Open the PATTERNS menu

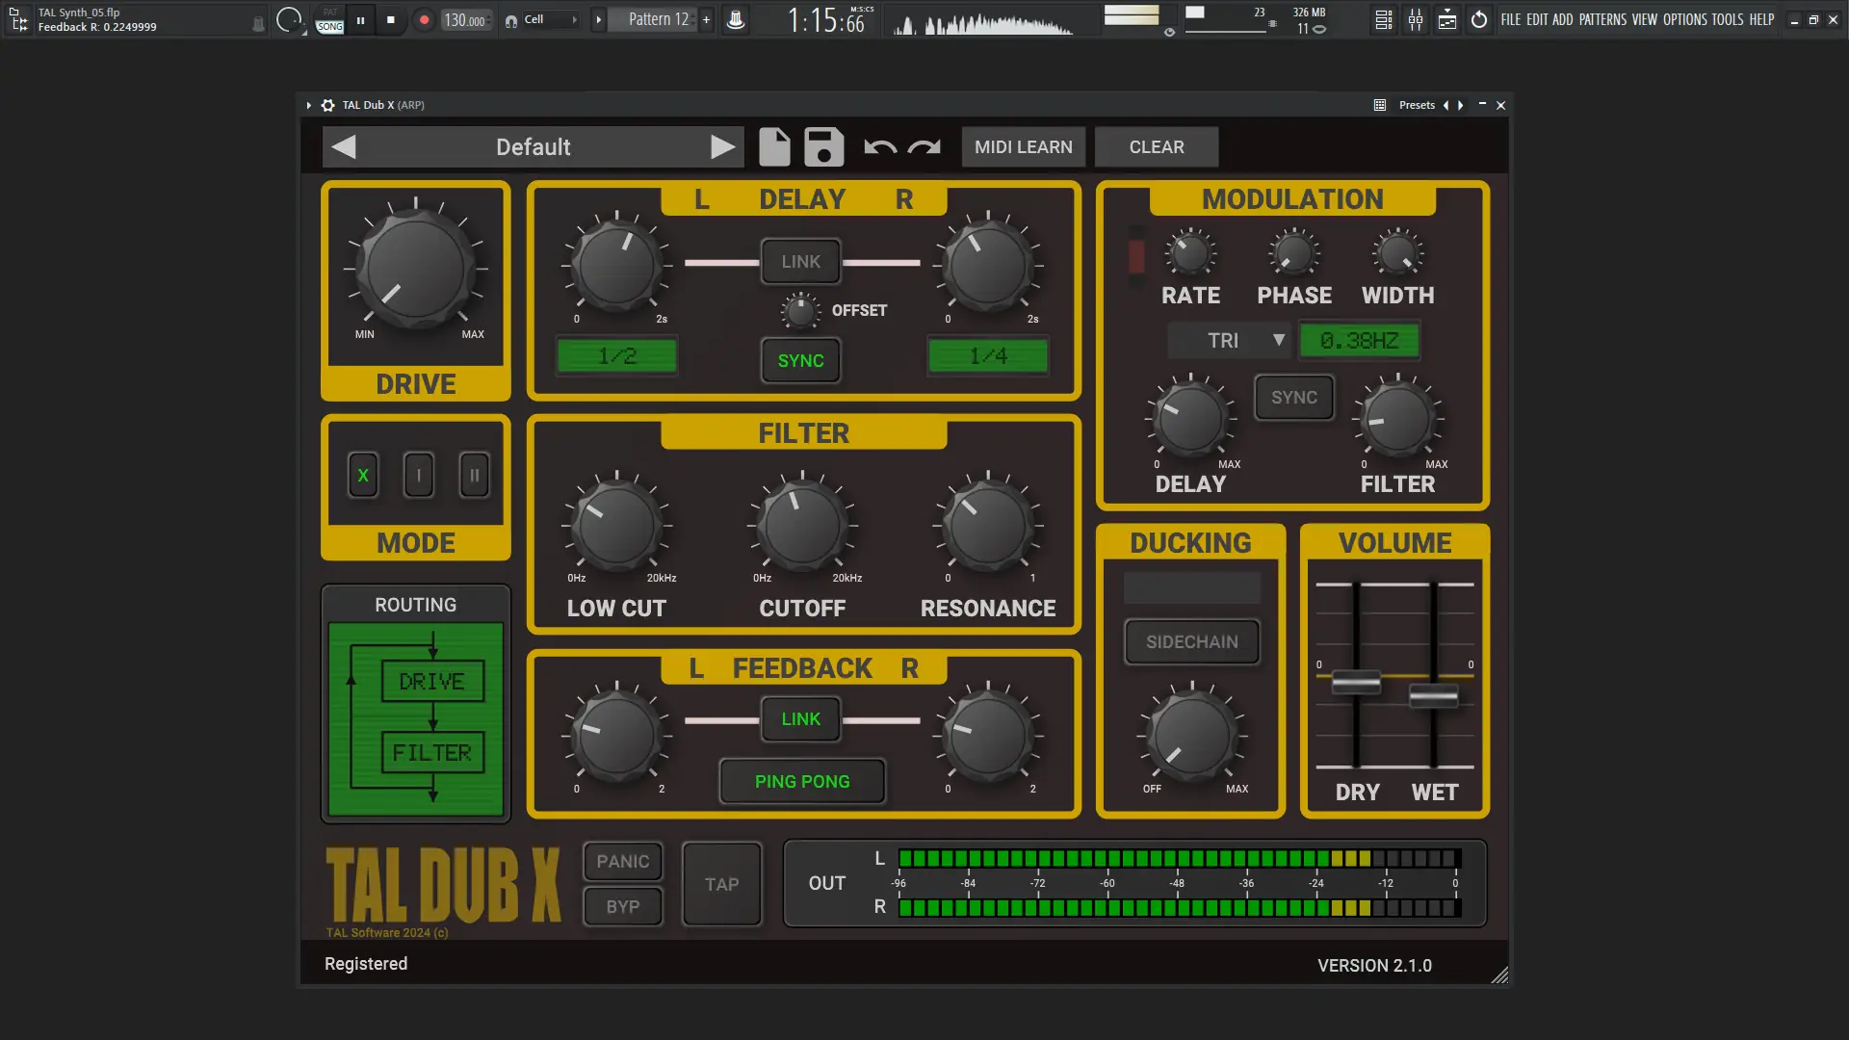point(1602,19)
